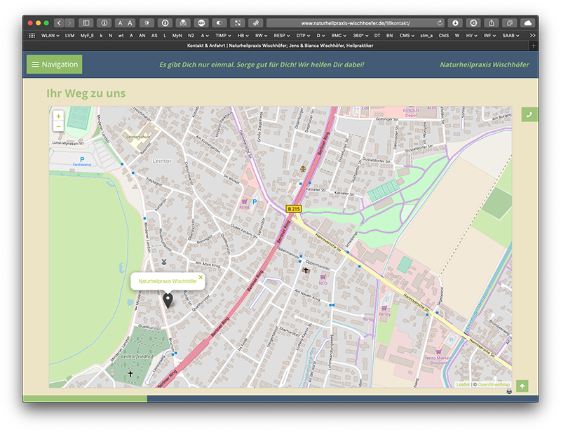Click the Safari share icon
561x432 pixels.
(492, 23)
